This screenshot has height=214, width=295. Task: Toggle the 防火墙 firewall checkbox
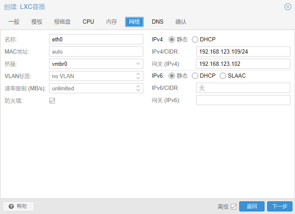pyautogui.click(x=52, y=101)
